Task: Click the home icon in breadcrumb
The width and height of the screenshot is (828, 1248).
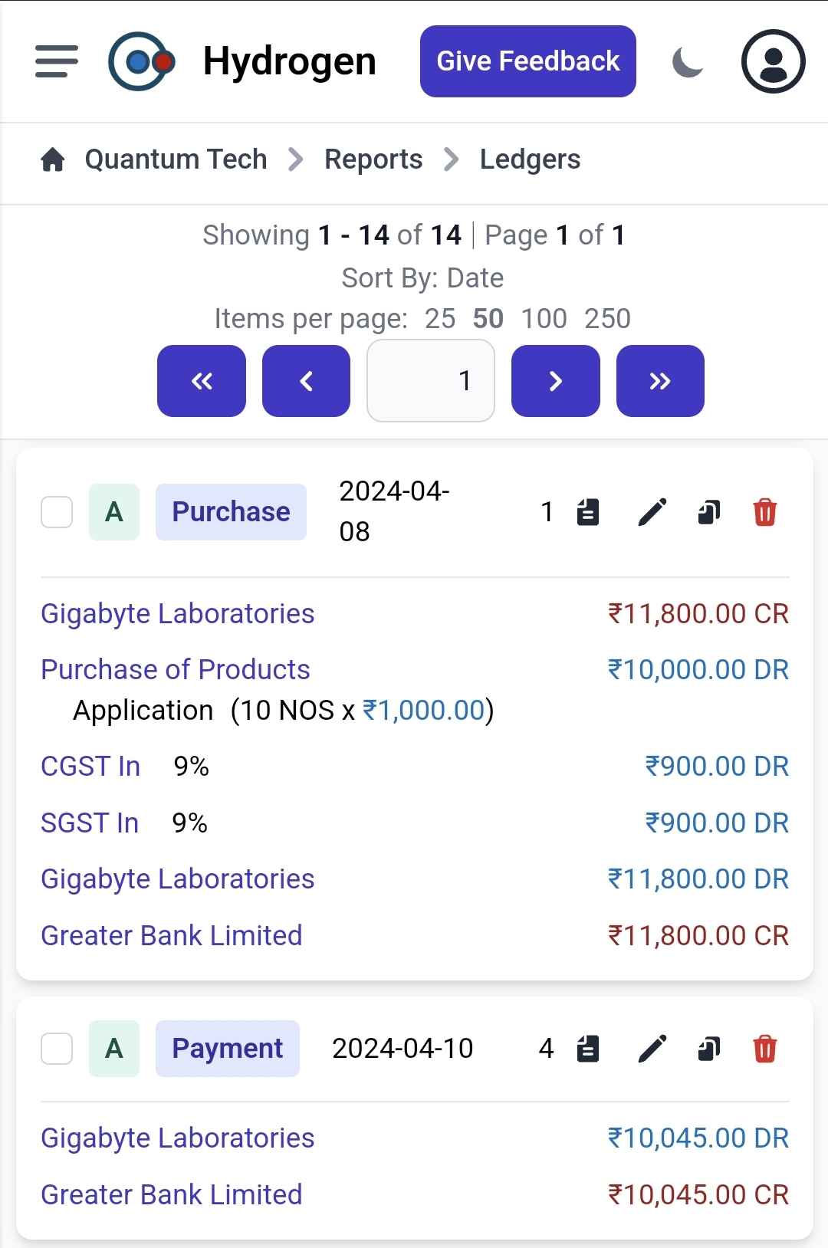Action: click(x=53, y=159)
